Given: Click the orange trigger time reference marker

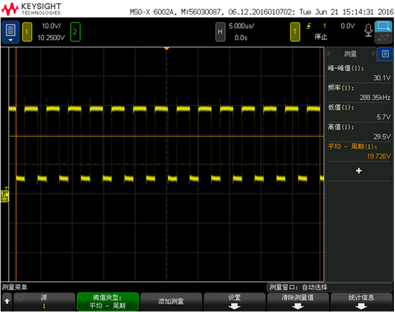Looking at the screenshot, I should [x=167, y=48].
